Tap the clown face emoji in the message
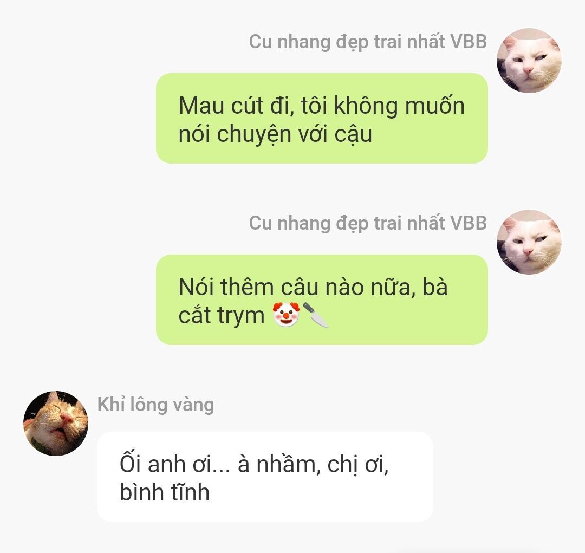The image size is (585, 553). coord(286,315)
